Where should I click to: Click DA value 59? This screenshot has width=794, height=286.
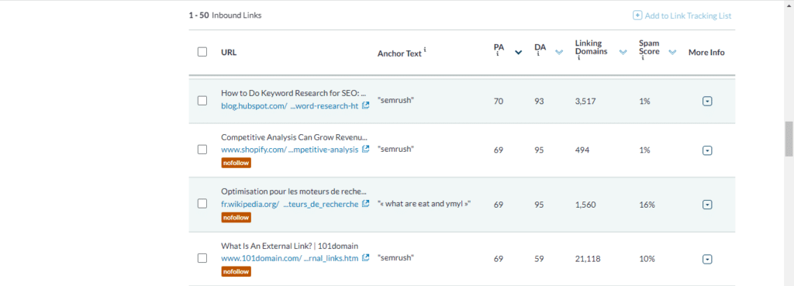(x=539, y=259)
